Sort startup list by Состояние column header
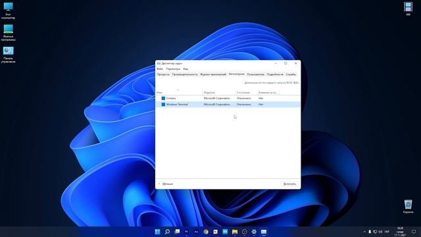Screen dimensions: 421x237 [246, 92]
